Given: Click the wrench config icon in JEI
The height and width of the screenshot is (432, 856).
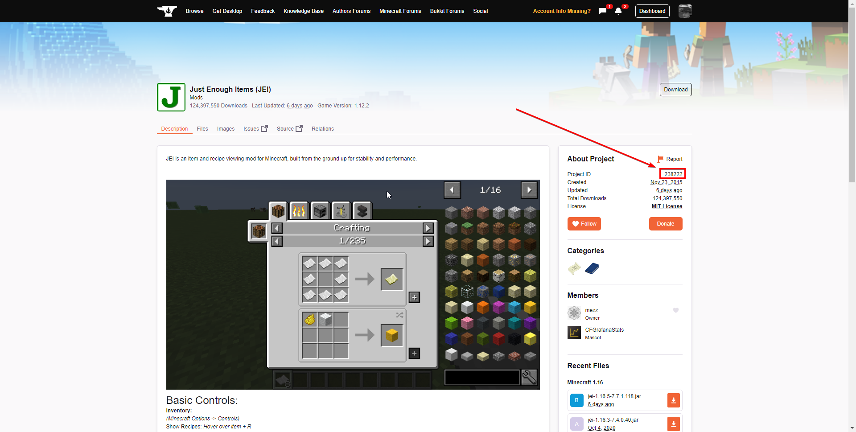Looking at the screenshot, I should tap(529, 378).
